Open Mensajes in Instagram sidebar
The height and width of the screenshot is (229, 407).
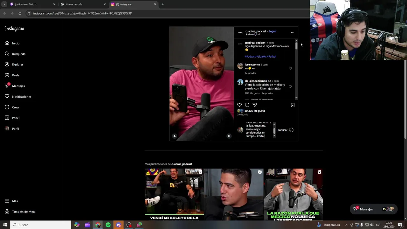click(15, 86)
